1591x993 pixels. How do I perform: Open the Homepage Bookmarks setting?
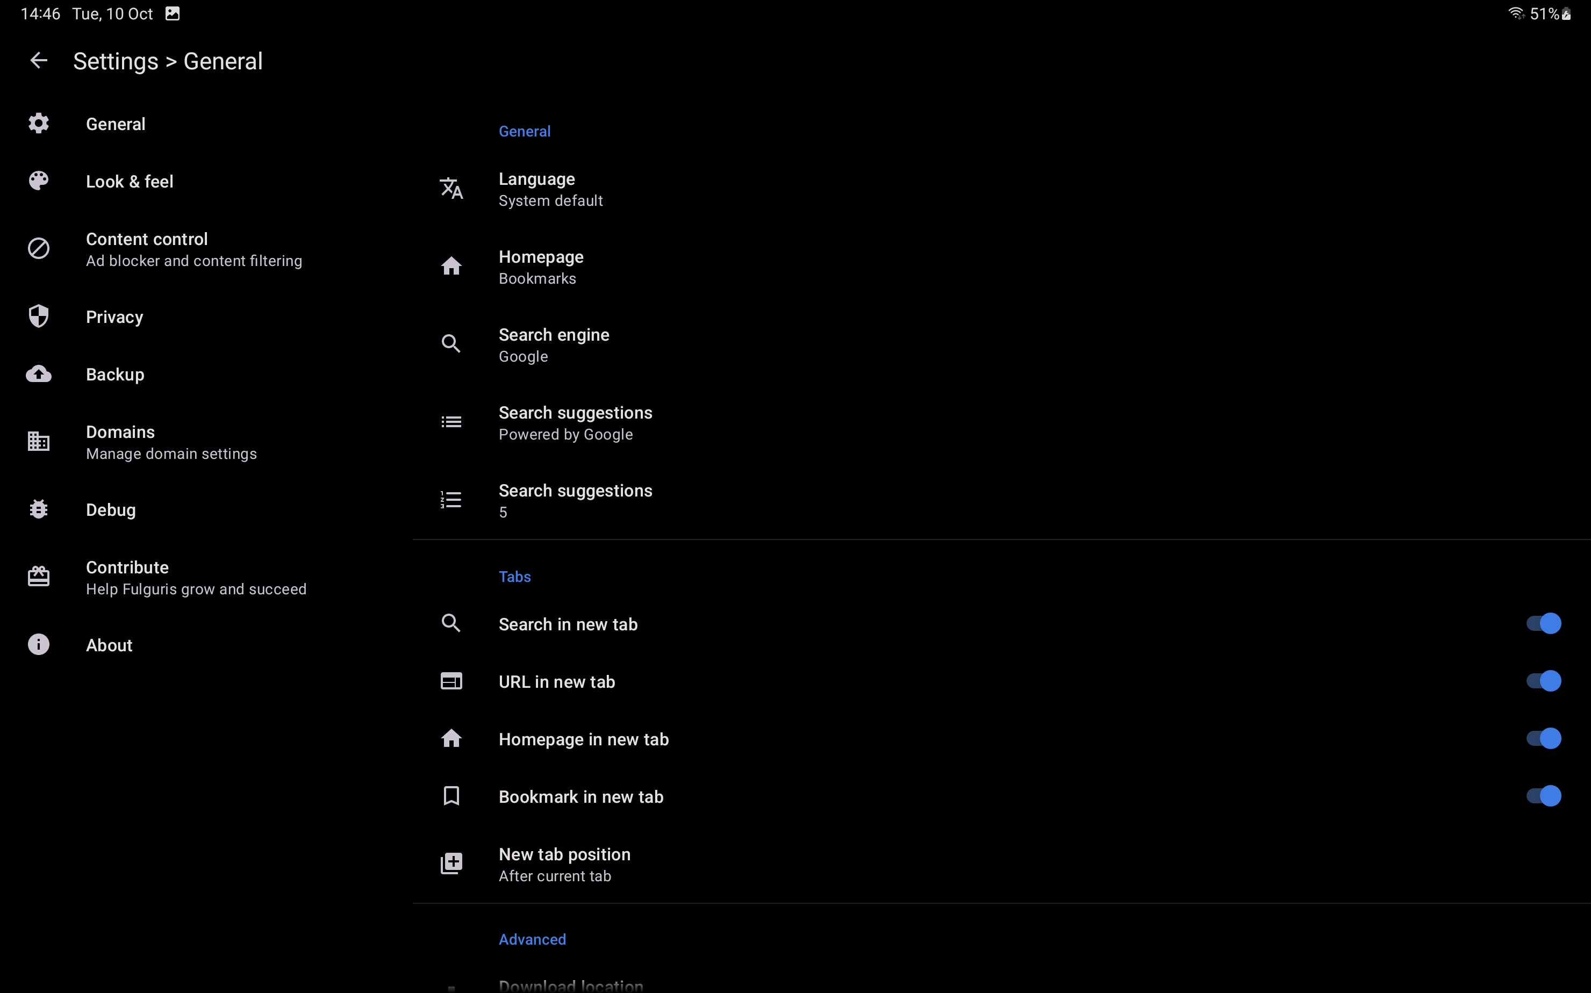point(1002,267)
